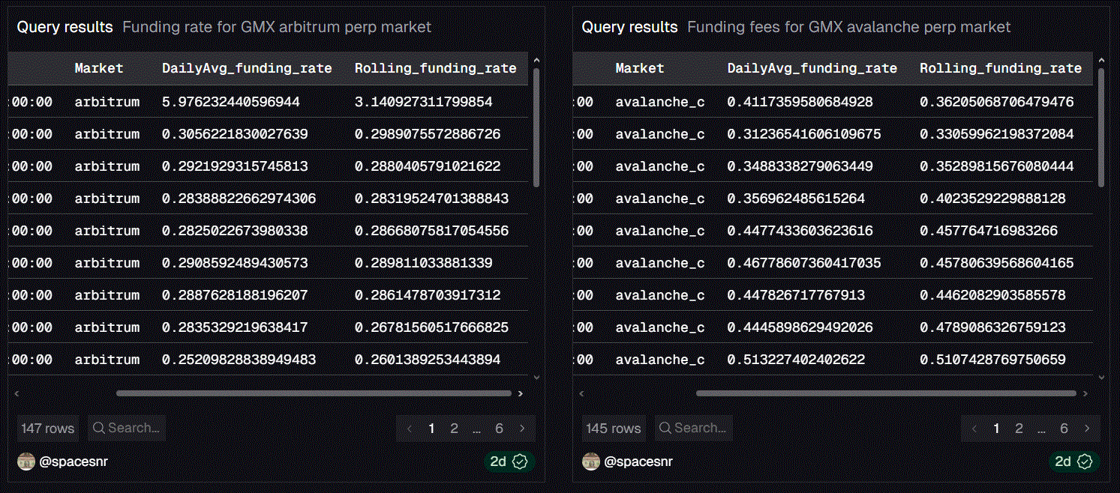Click search magnifier icon in avalanche panel
The height and width of the screenshot is (493, 1120).
click(664, 429)
